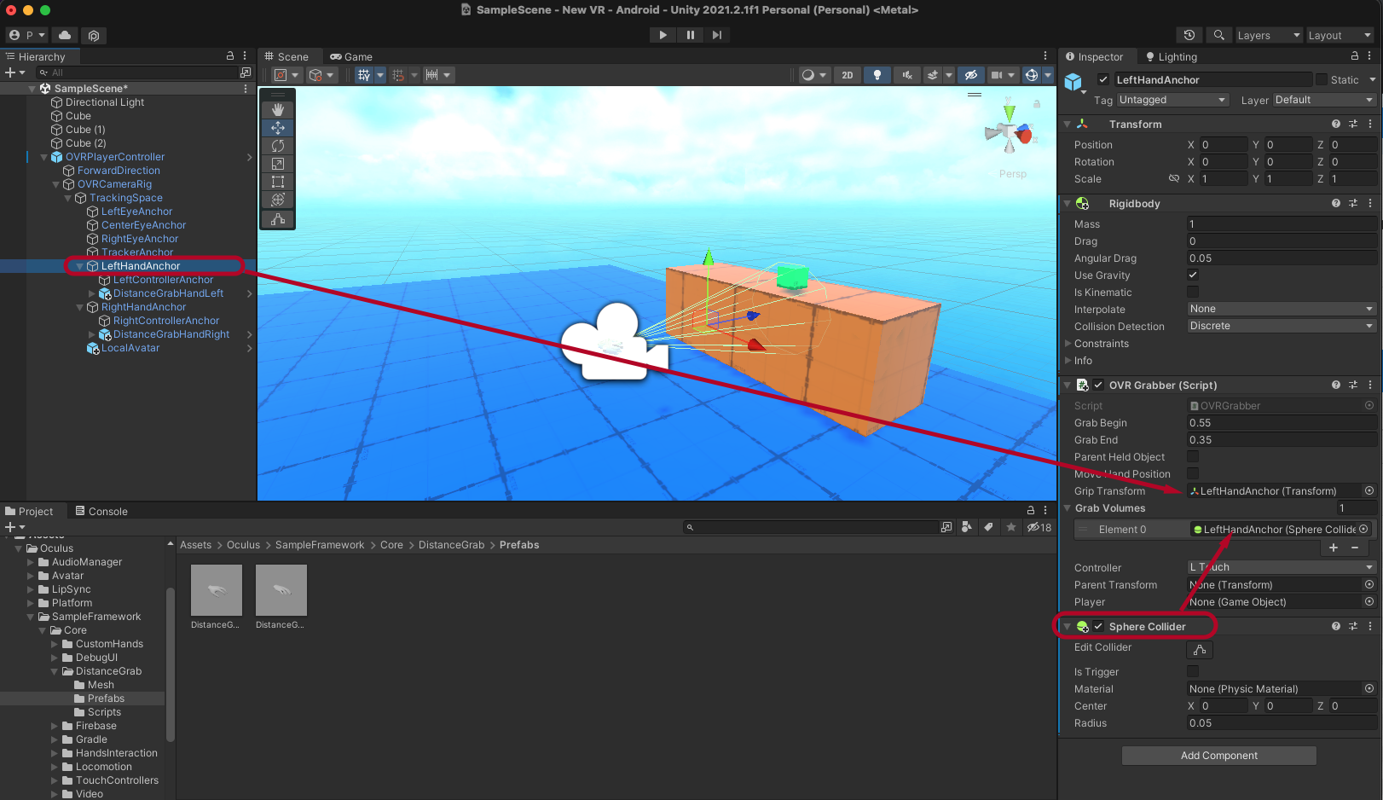The width and height of the screenshot is (1383, 800).
Task: Pick object for Grip Transform field
Action: (x=1369, y=490)
